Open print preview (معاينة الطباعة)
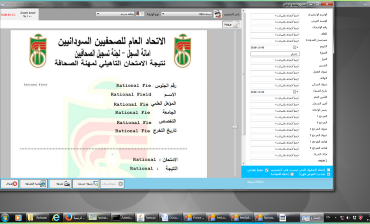The height and width of the screenshot is (224, 370). 33,183
